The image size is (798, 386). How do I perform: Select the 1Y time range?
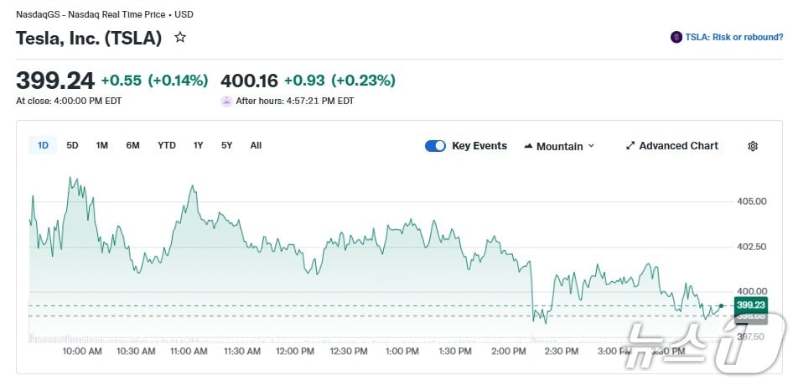tap(198, 145)
